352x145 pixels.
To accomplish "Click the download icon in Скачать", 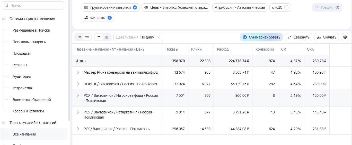I will [319, 37].
